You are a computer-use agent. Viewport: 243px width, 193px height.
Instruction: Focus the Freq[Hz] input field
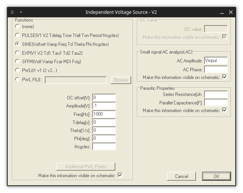104,114
